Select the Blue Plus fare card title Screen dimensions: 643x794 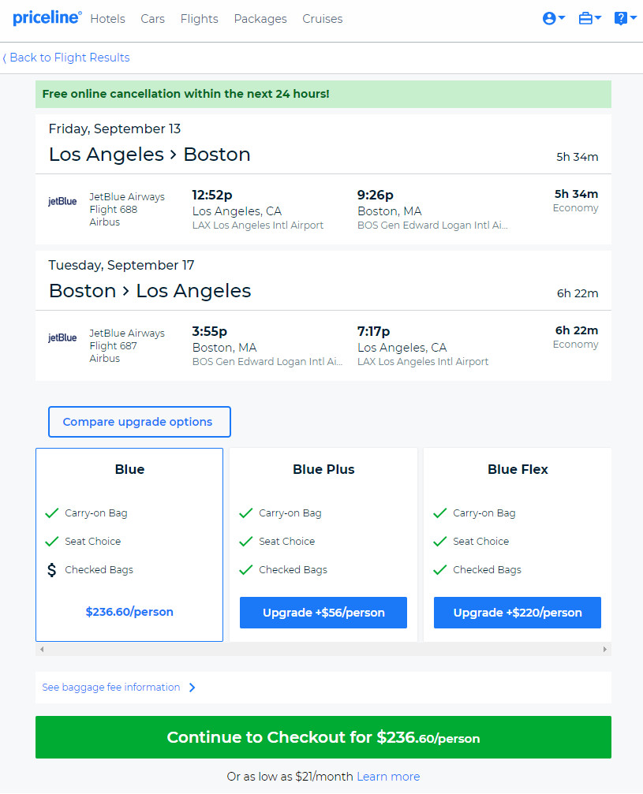(323, 469)
